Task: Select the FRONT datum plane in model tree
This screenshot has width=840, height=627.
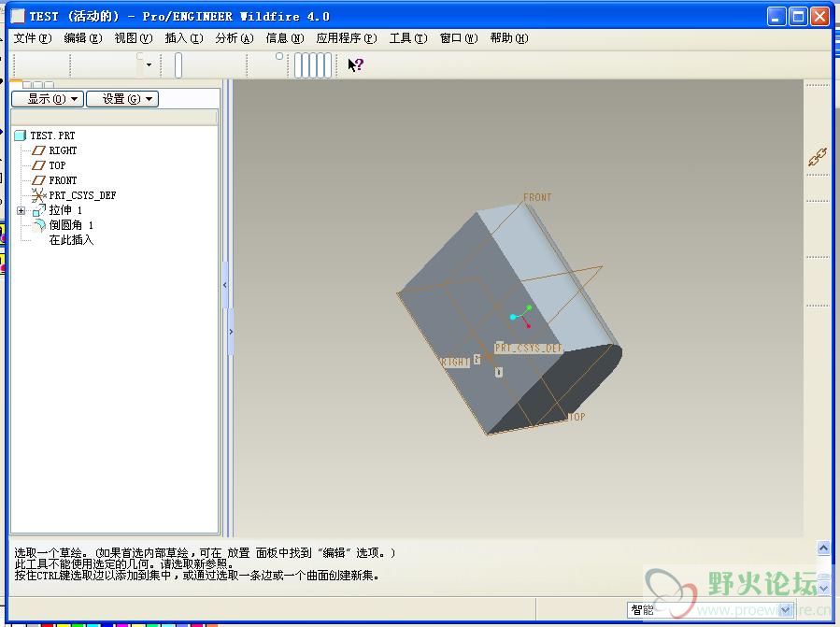Action: click(x=63, y=180)
